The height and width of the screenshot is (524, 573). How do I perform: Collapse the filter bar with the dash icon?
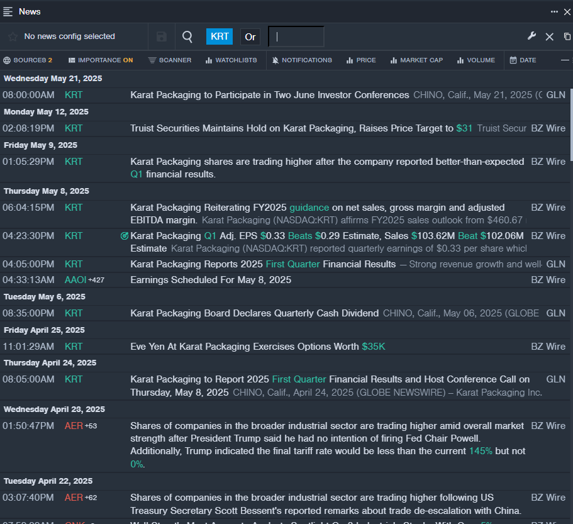pyautogui.click(x=565, y=60)
